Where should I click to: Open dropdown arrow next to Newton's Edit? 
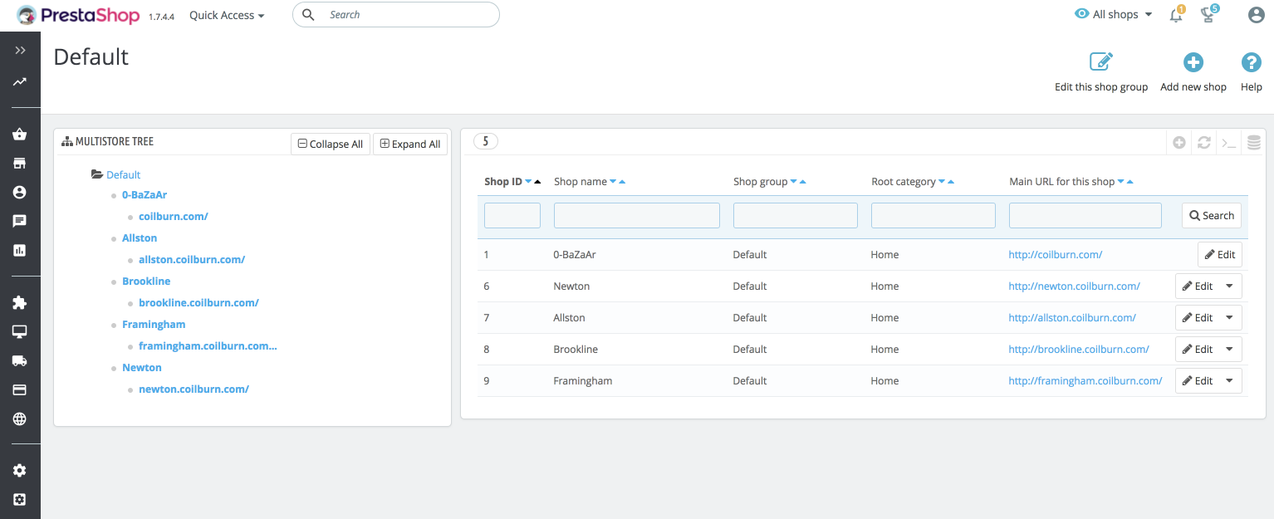pos(1230,286)
